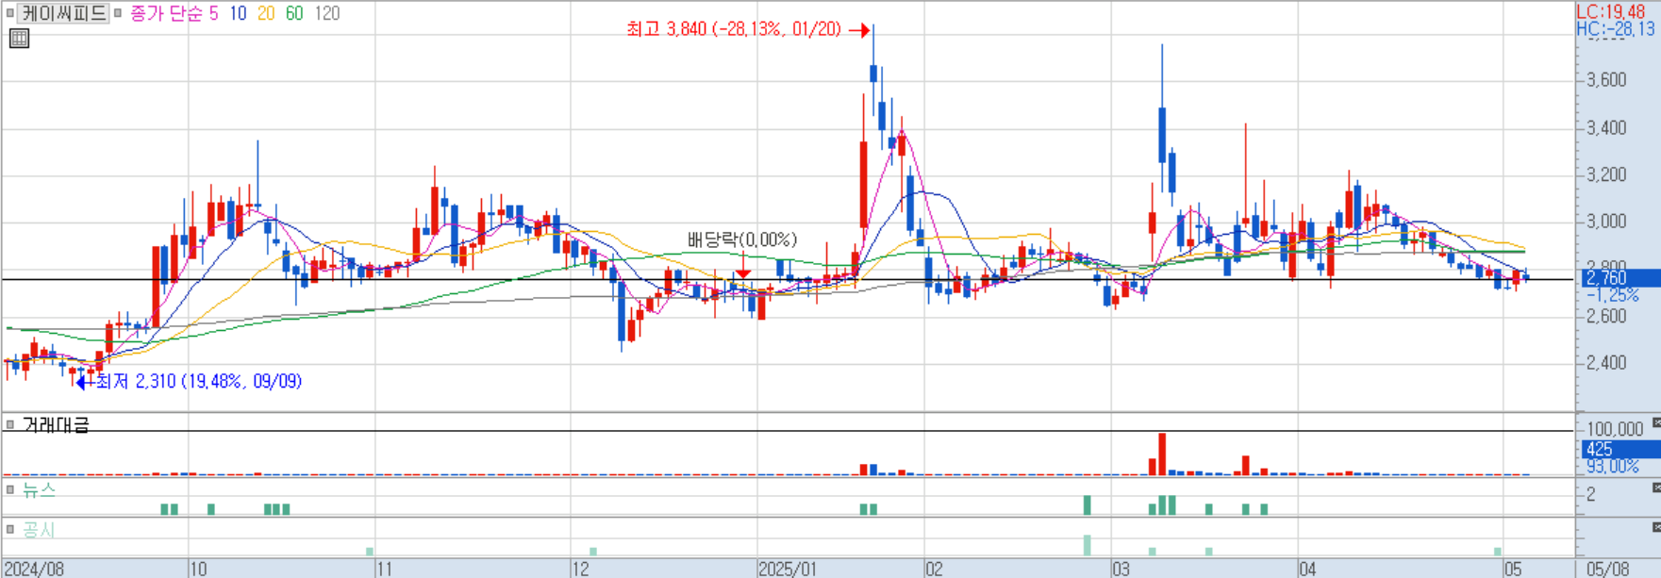Click the 02 month label on date axis
This screenshot has width=1661, height=578.
click(934, 569)
